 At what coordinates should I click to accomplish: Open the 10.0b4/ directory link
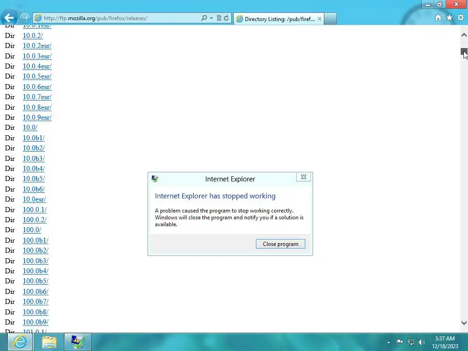coord(34,169)
